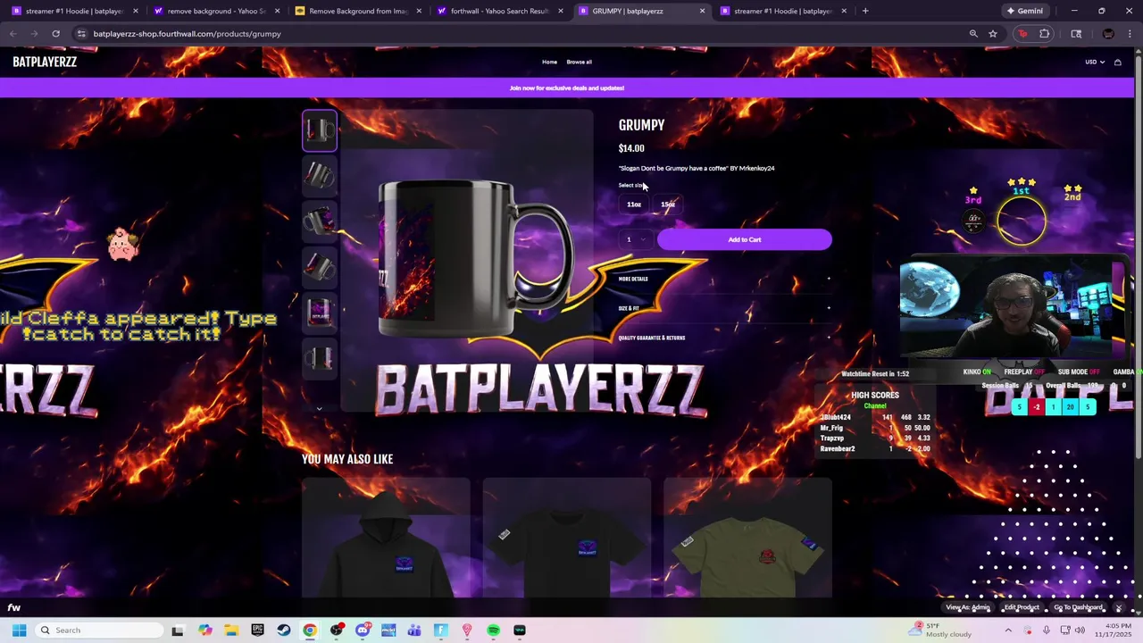The width and height of the screenshot is (1143, 643).
Task: Bookmark this page with the star icon
Action: tap(993, 34)
